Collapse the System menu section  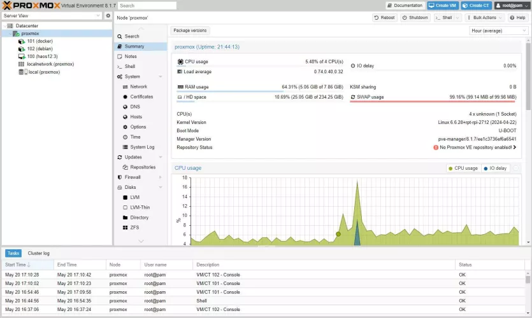(160, 76)
